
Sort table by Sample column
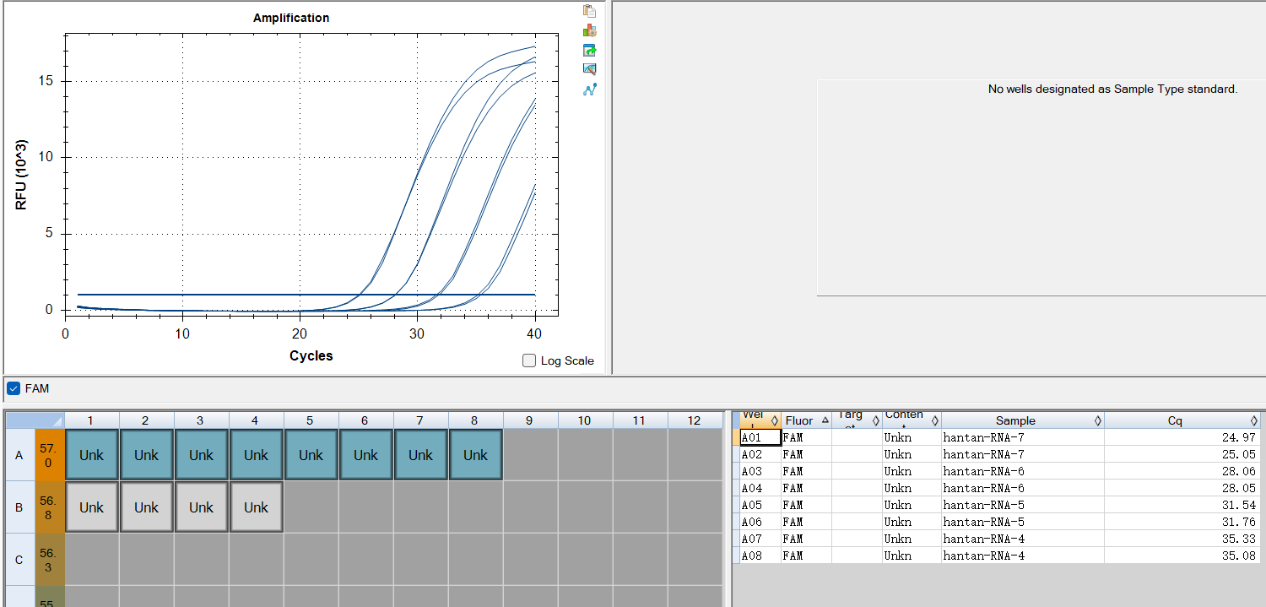pos(1023,420)
